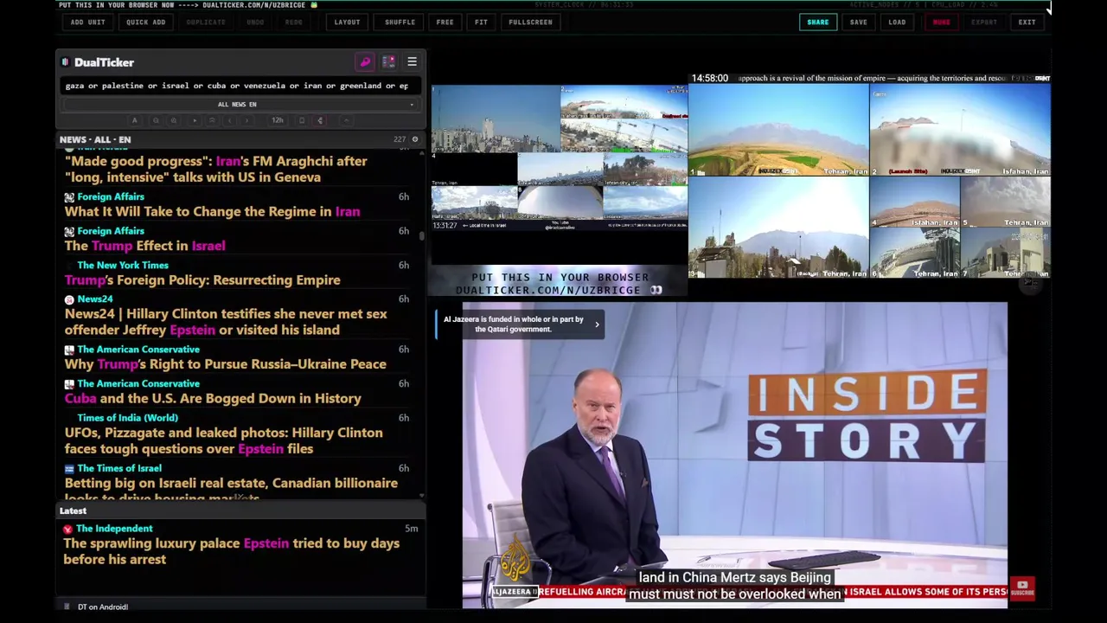
Task: Click the gear icon next to the 227 count
Action: point(414,139)
